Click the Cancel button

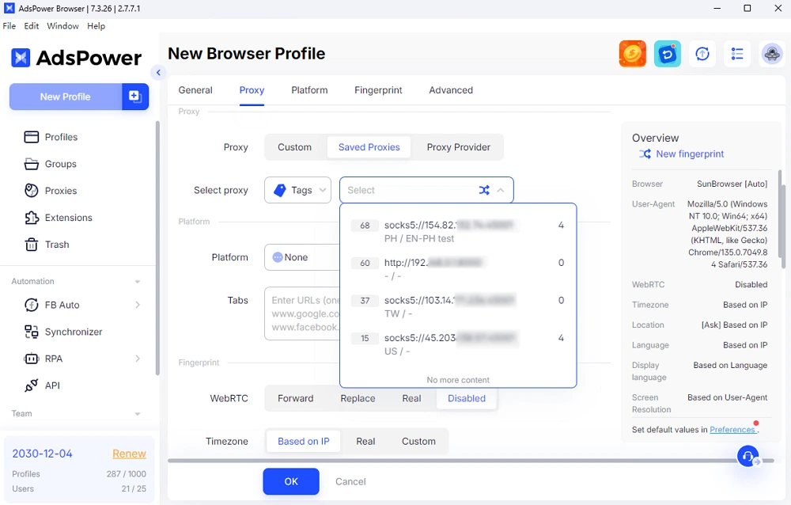(350, 481)
